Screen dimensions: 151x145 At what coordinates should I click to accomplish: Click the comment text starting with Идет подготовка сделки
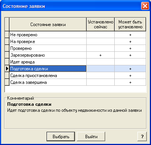(x=75, y=110)
